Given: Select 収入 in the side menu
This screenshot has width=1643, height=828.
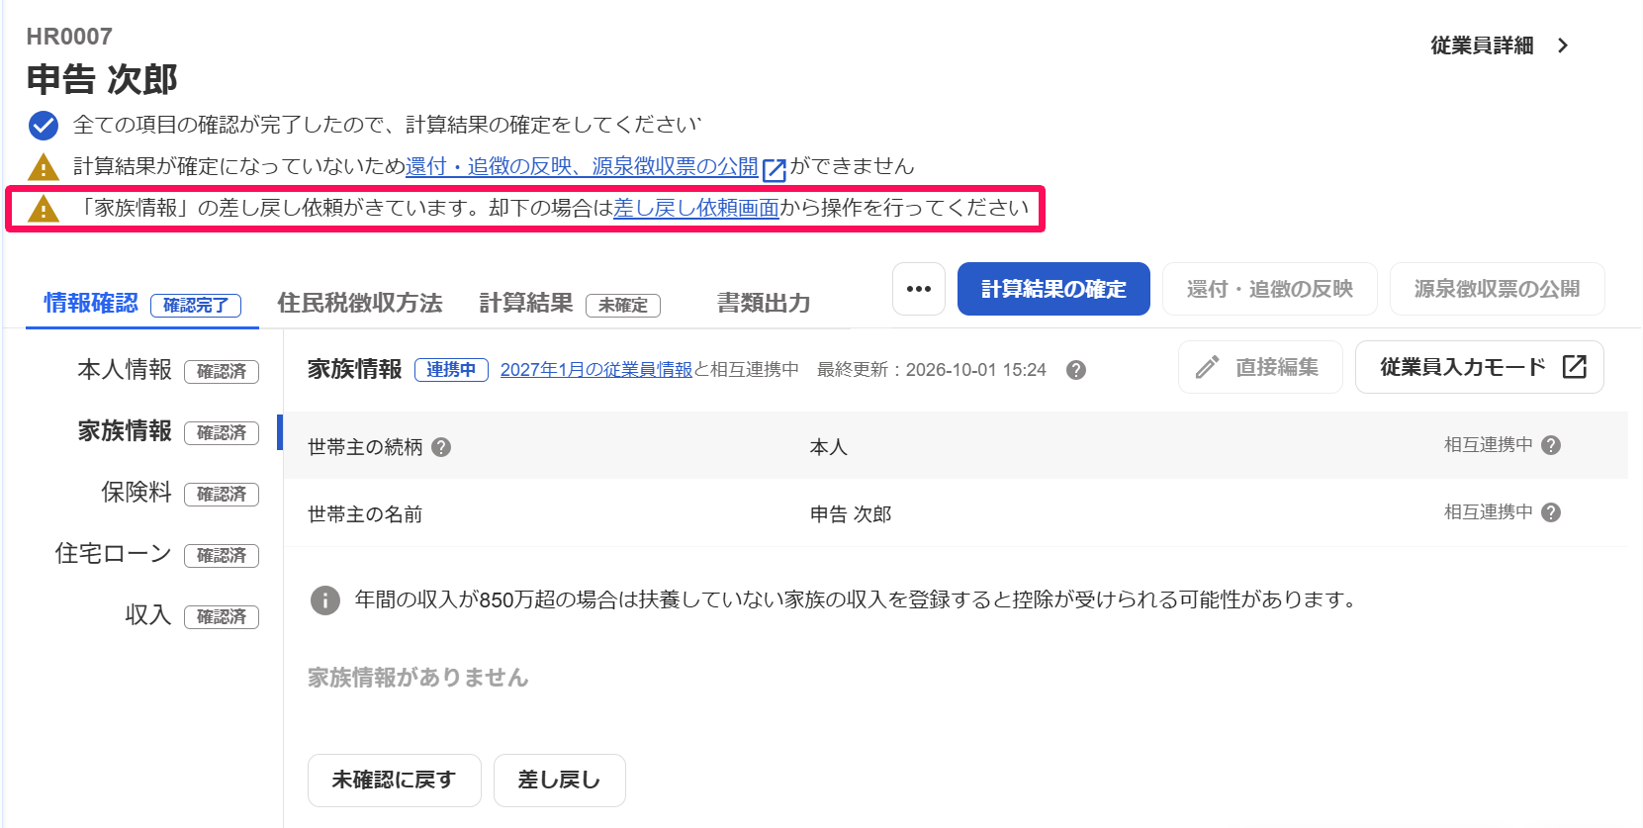Looking at the screenshot, I should pyautogui.click(x=148, y=615).
